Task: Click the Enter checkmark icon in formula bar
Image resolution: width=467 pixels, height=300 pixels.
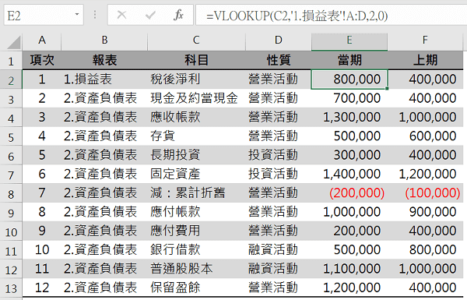Action: point(150,15)
